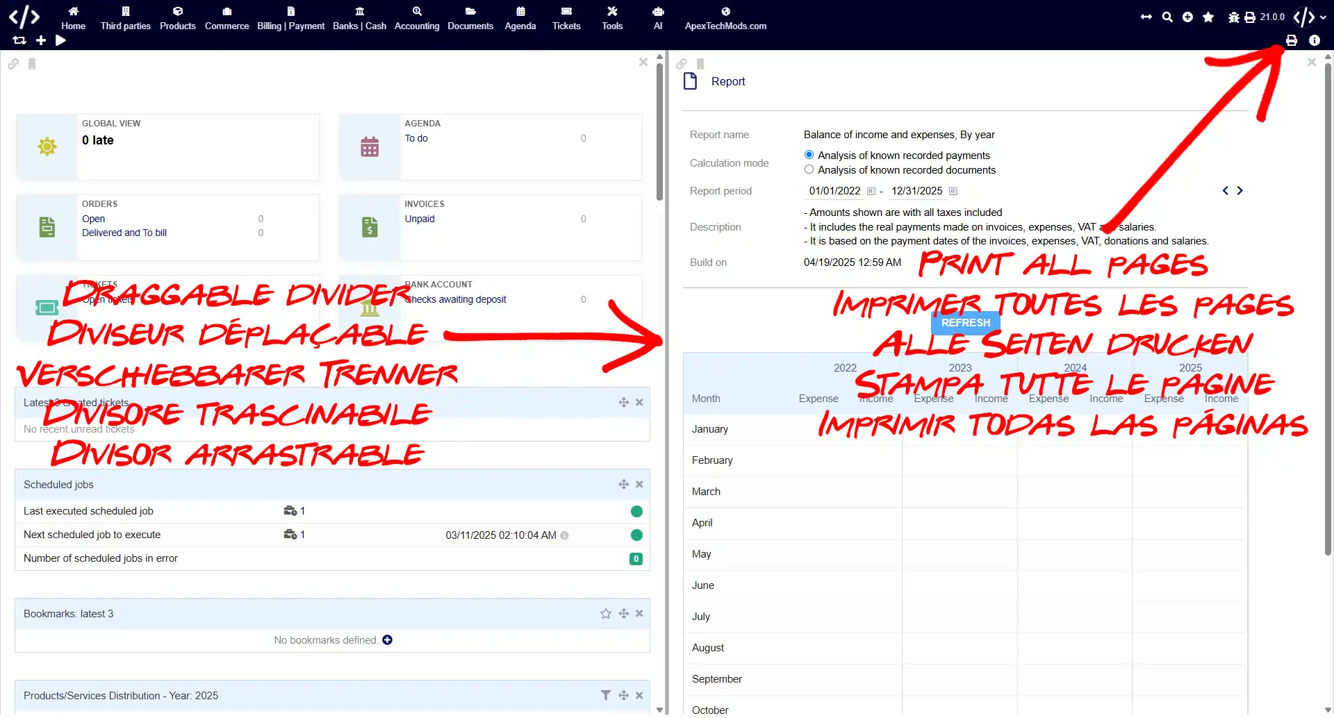The width and height of the screenshot is (1334, 718).
Task: Open the Tickets menu
Action: tap(566, 19)
